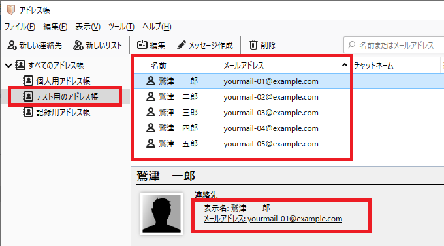Image resolution: width=444 pixels, height=246 pixels.
Task: Click the 名前またはメールアドレス search field
Action: click(394, 45)
